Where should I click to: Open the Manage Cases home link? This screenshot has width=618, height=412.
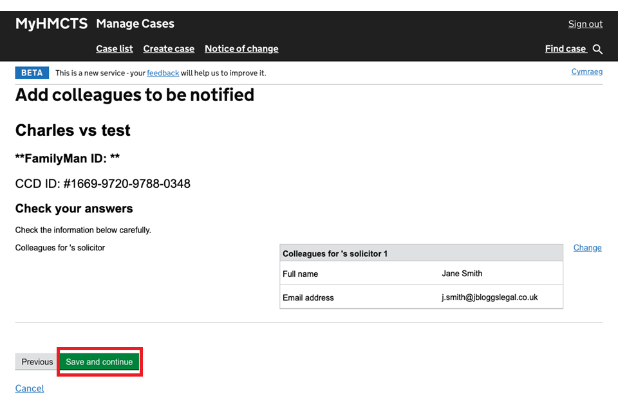click(135, 24)
